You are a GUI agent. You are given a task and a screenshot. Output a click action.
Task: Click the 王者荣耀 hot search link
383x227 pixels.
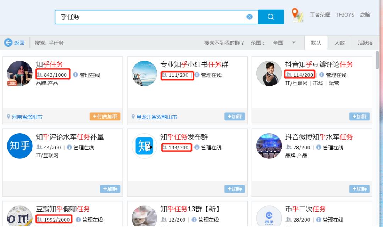(320, 15)
